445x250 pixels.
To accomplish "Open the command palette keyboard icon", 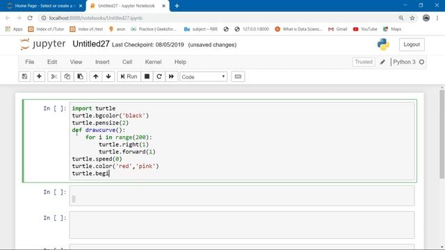I will click(238, 76).
